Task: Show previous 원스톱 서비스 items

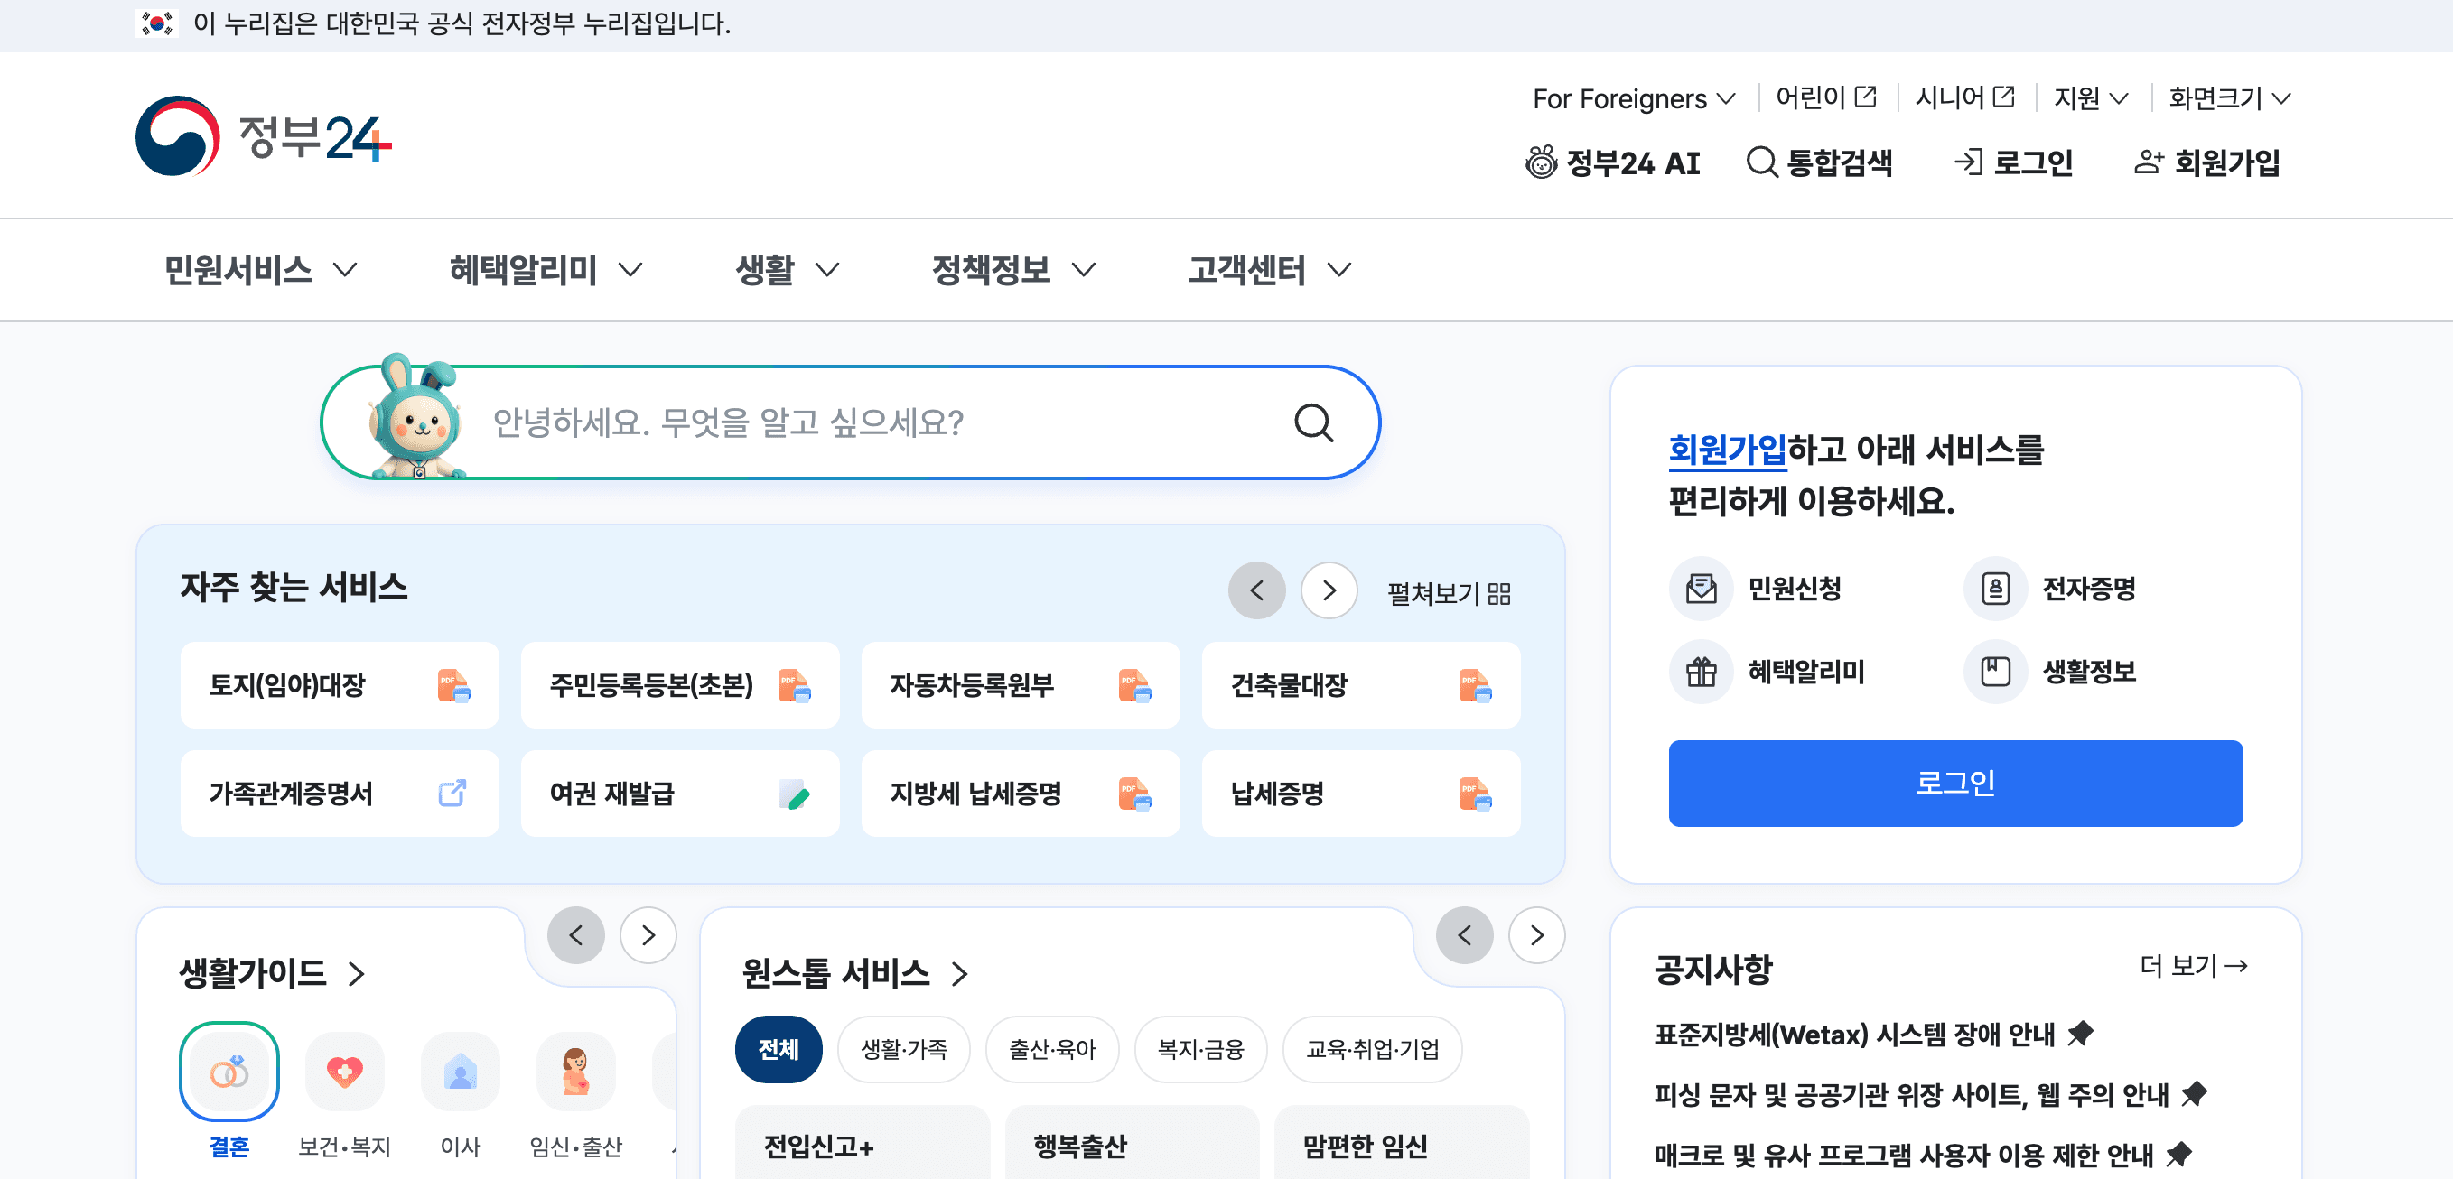Action: [1465, 935]
